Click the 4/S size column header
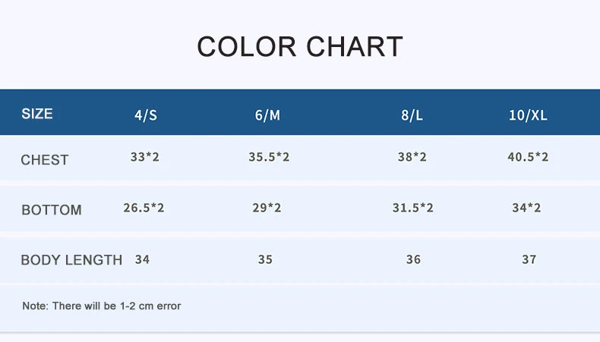The width and height of the screenshot is (600, 342). coord(146,115)
